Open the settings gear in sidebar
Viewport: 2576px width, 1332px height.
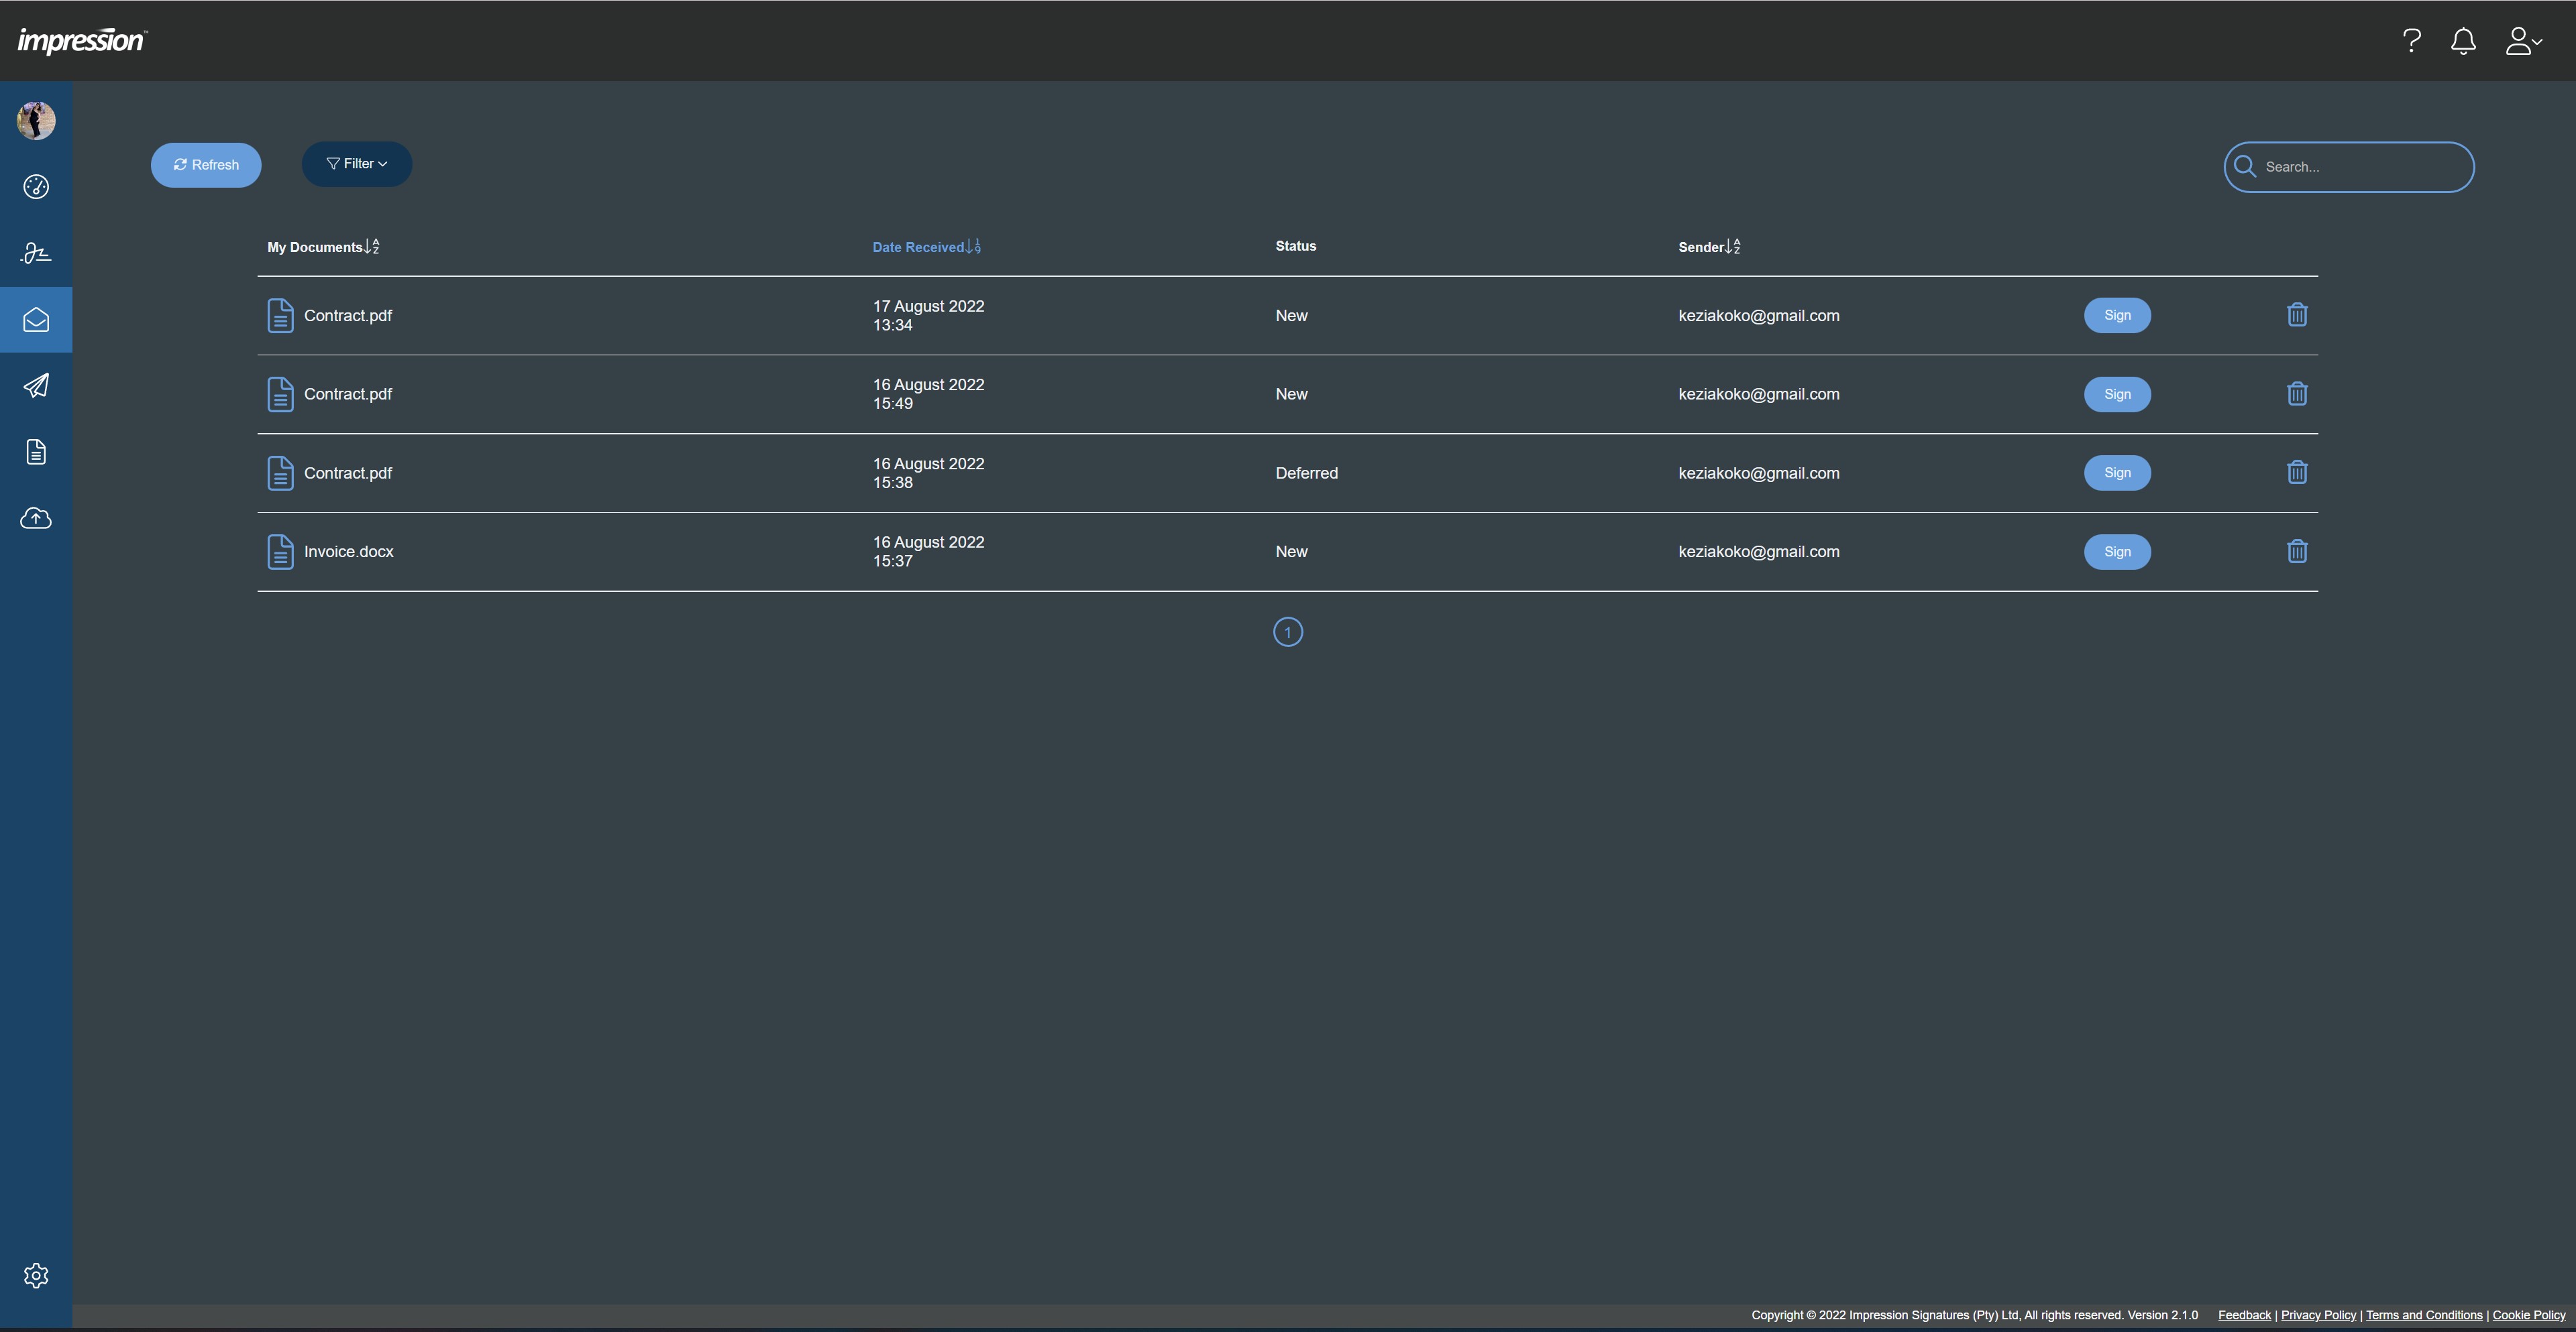tap(36, 1275)
